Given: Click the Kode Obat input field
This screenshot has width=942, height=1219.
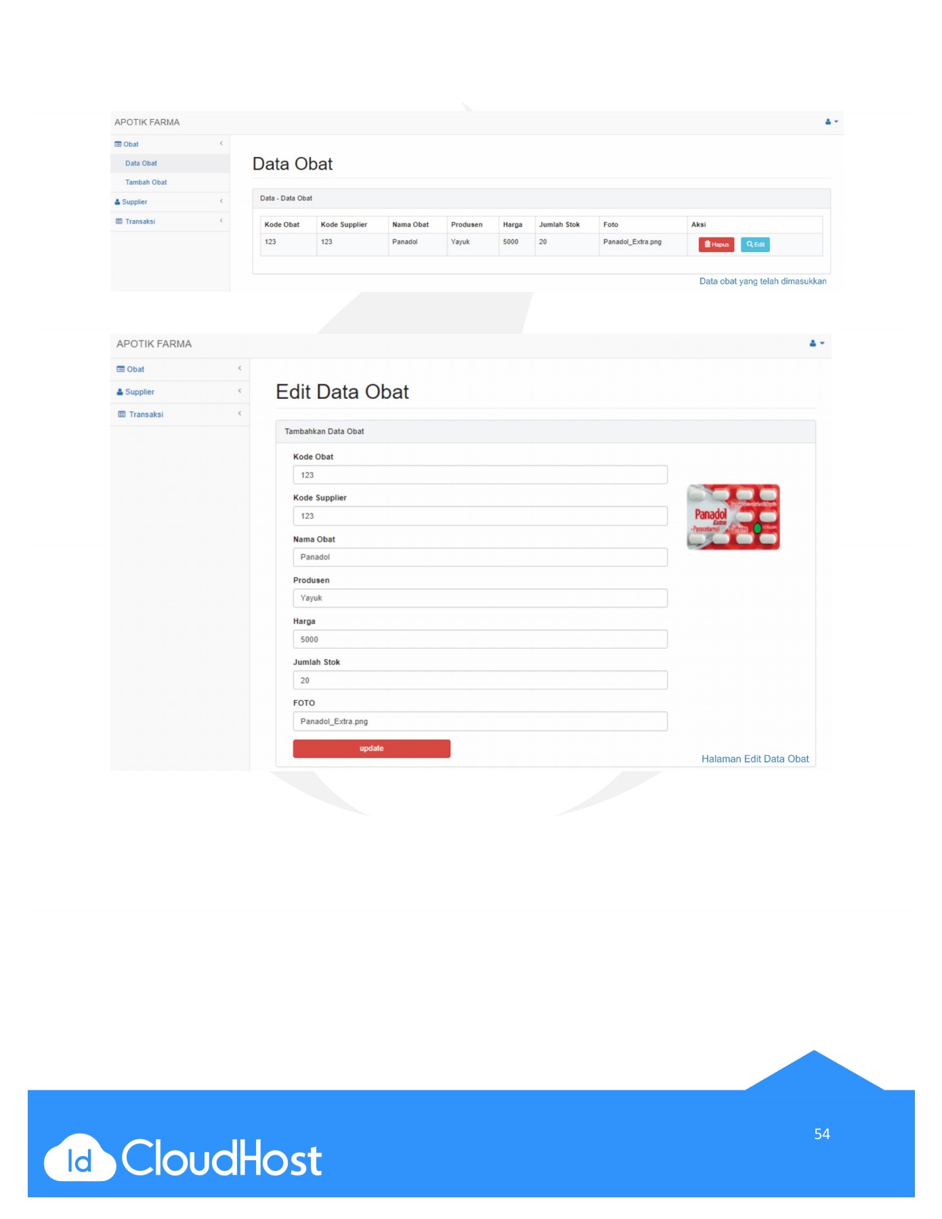Looking at the screenshot, I should tap(479, 475).
